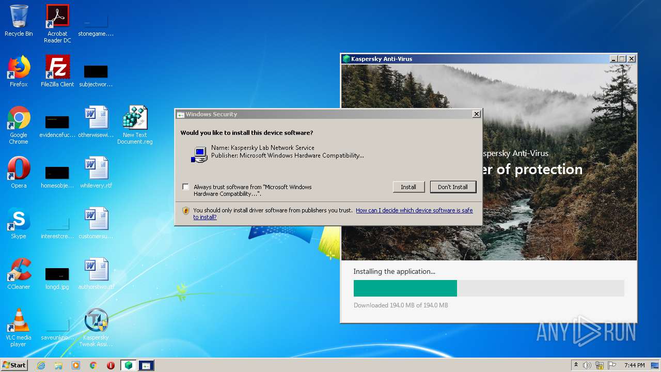Select the interestcre file icon
Image resolution: width=661 pixels, height=372 pixels.
[x=57, y=227]
